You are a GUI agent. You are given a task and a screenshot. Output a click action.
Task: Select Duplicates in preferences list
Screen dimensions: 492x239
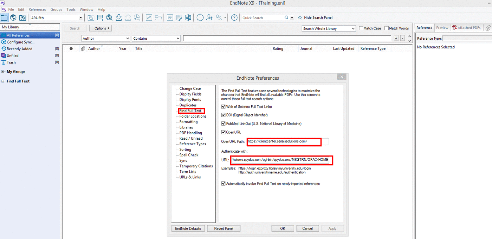click(x=188, y=105)
